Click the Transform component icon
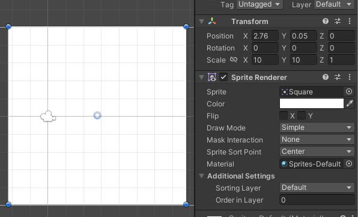Viewport: 358px width, 217px height. 212,21
